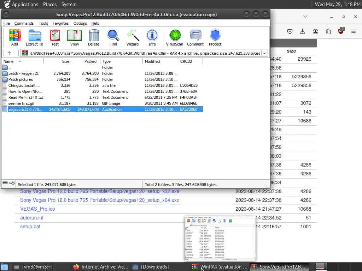Click the Add toolbar icon in WinRAR
Image resolution: width=362 pixels, height=271 pixels.
click(15, 37)
